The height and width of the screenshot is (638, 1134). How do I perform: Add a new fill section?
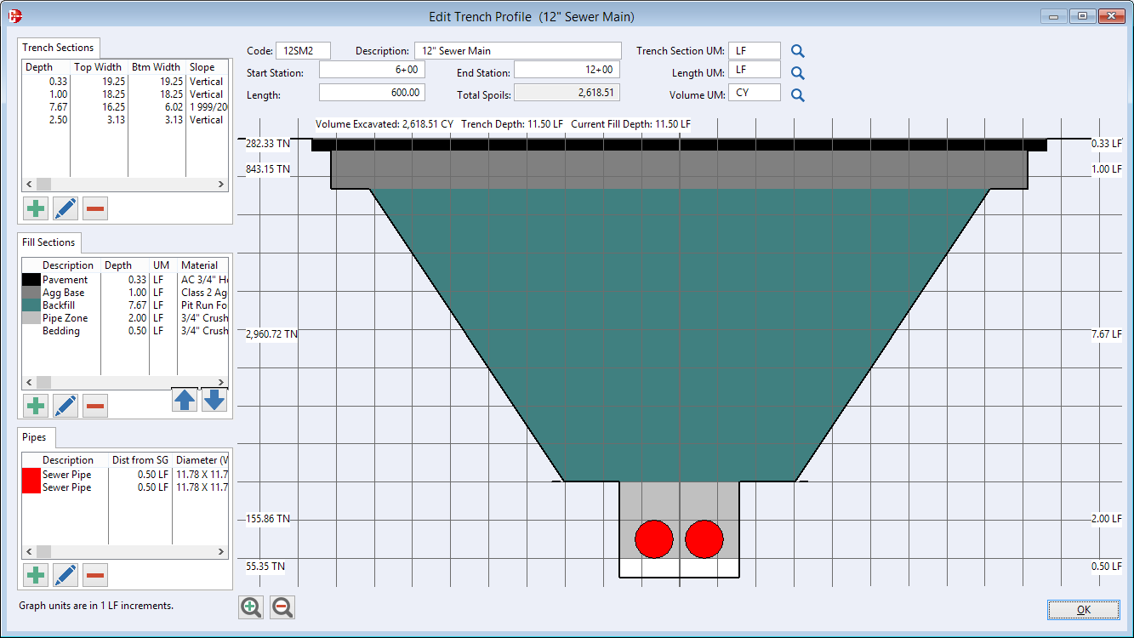[35, 406]
